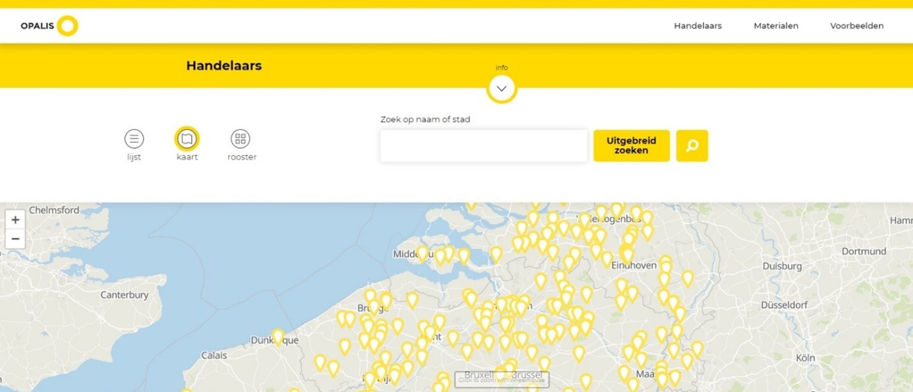
Task: Click the Canterbury label on the map
Action: coord(124,295)
